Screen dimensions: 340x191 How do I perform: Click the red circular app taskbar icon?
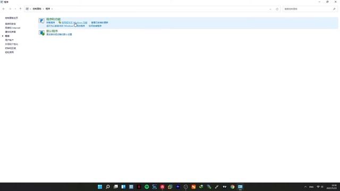click(162, 187)
